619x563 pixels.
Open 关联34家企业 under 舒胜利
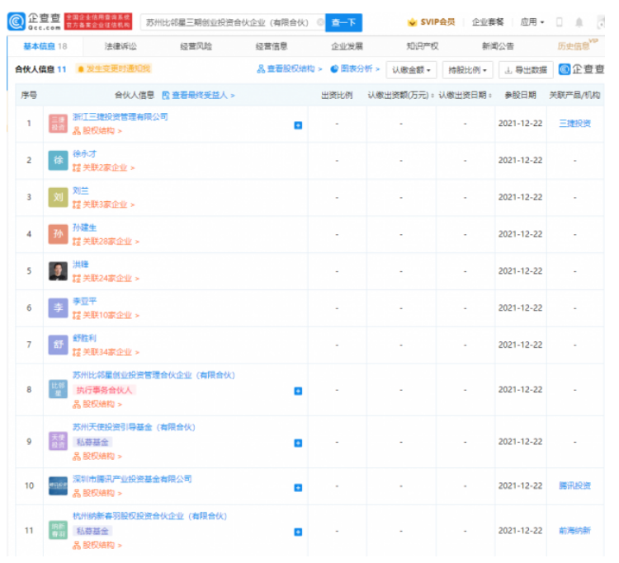click(106, 352)
